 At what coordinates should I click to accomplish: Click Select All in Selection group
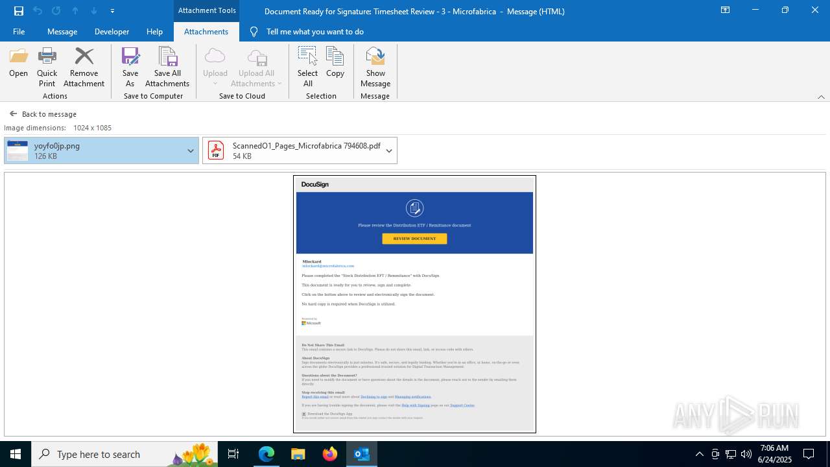(x=308, y=67)
